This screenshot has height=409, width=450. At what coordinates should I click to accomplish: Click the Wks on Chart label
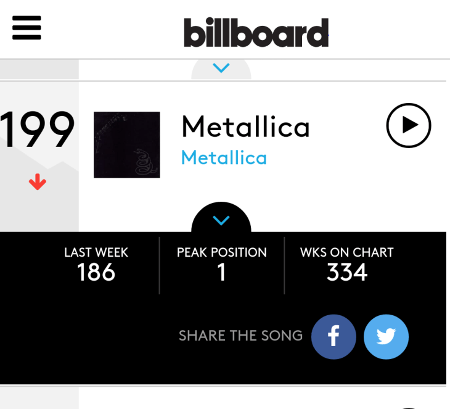point(346,252)
